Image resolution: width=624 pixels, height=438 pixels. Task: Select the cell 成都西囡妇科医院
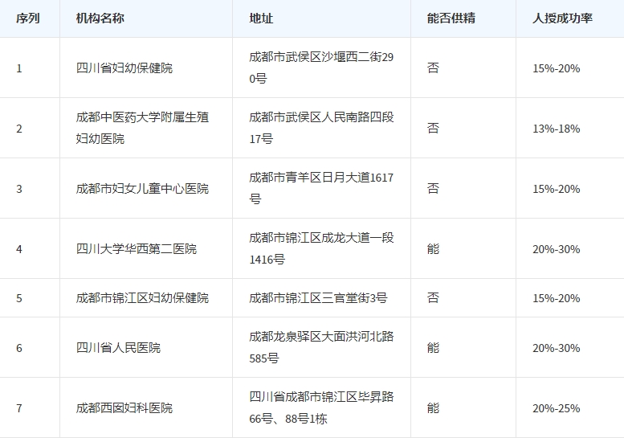(124, 408)
